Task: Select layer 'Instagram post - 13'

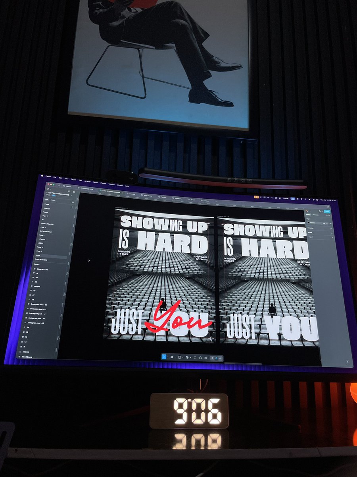Action: pyautogui.click(x=37, y=309)
